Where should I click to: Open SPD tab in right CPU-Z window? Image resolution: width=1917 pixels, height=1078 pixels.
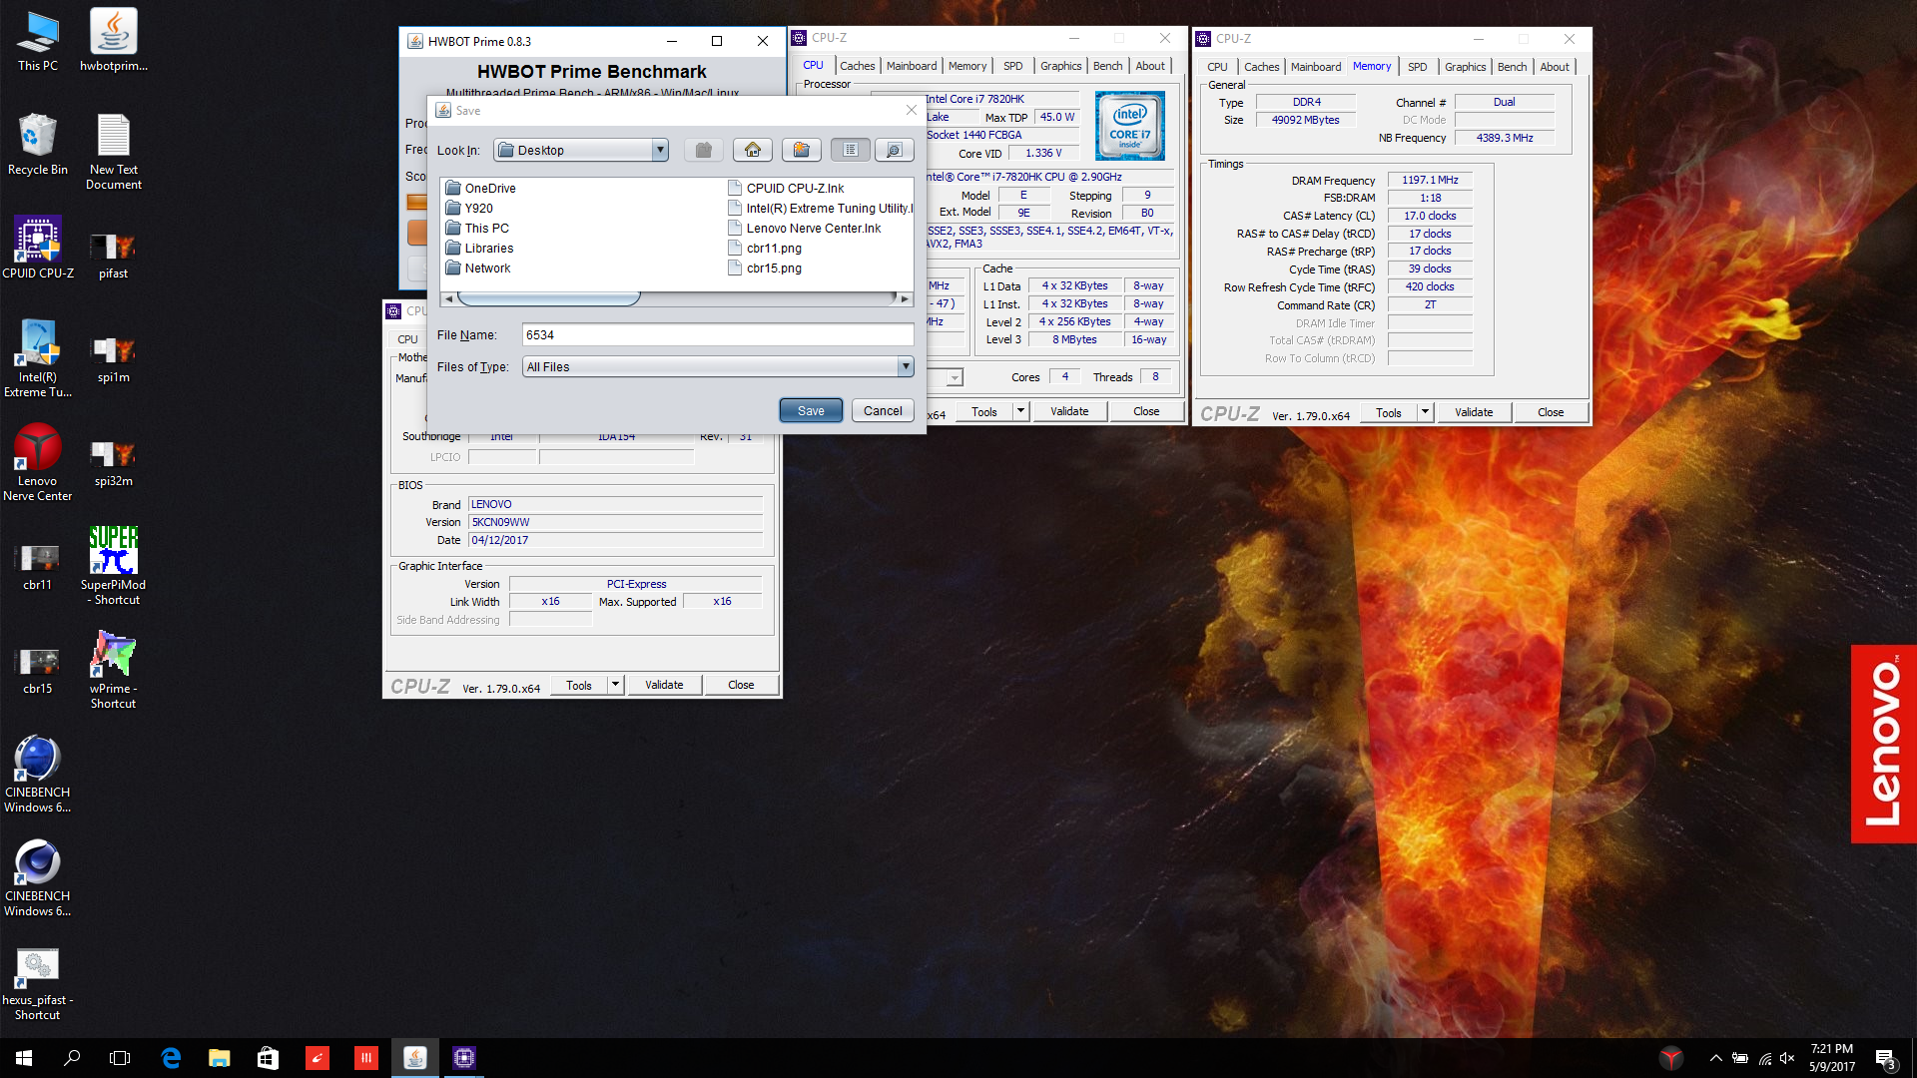click(x=1417, y=67)
